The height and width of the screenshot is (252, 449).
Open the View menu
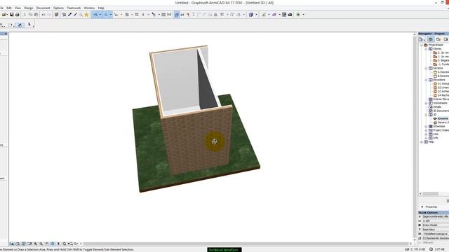click(x=18, y=8)
